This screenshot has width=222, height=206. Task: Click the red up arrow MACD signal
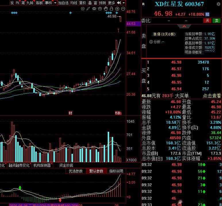[60, 200]
